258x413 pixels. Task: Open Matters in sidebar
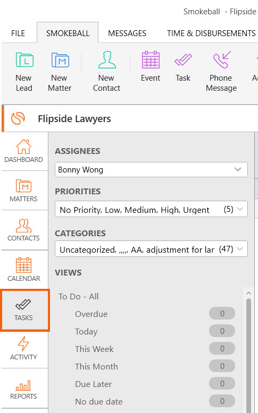tap(24, 191)
